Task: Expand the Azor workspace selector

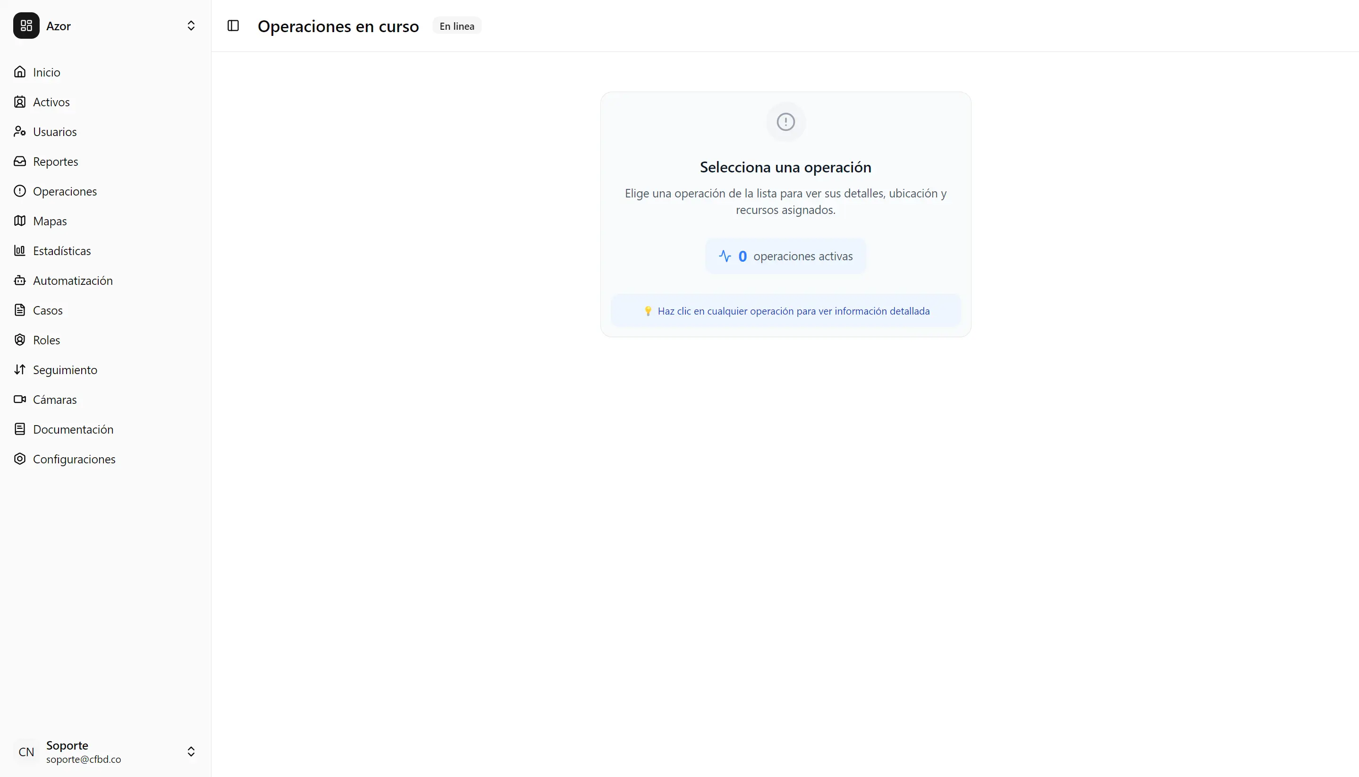Action: point(191,26)
